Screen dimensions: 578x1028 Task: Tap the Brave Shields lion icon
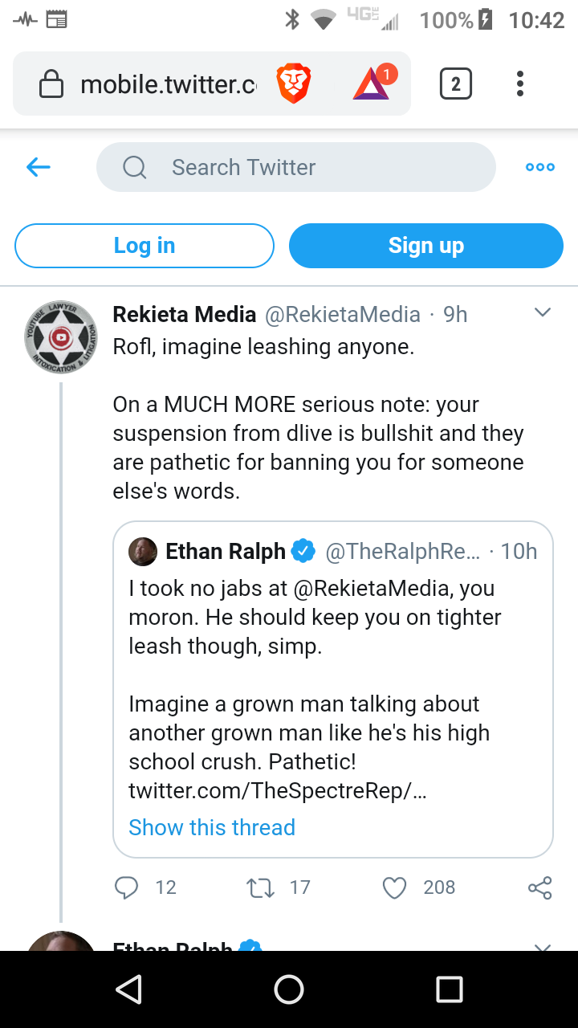tap(294, 84)
